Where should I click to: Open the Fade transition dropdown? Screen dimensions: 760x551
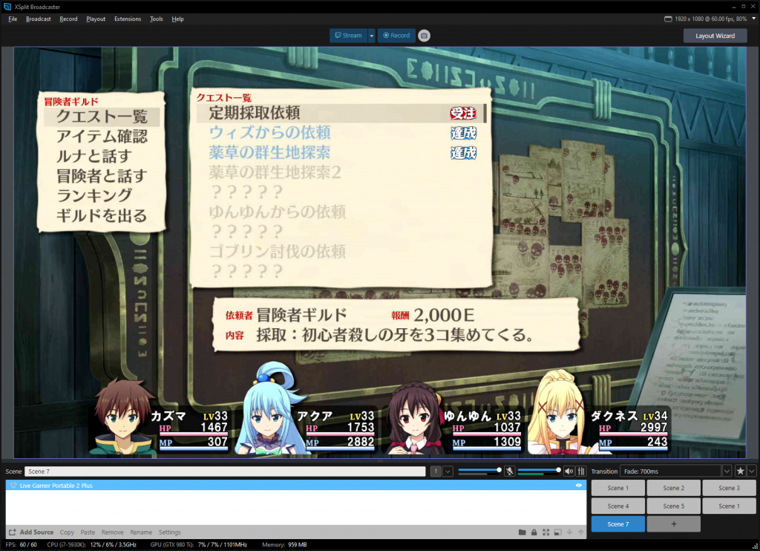point(727,471)
